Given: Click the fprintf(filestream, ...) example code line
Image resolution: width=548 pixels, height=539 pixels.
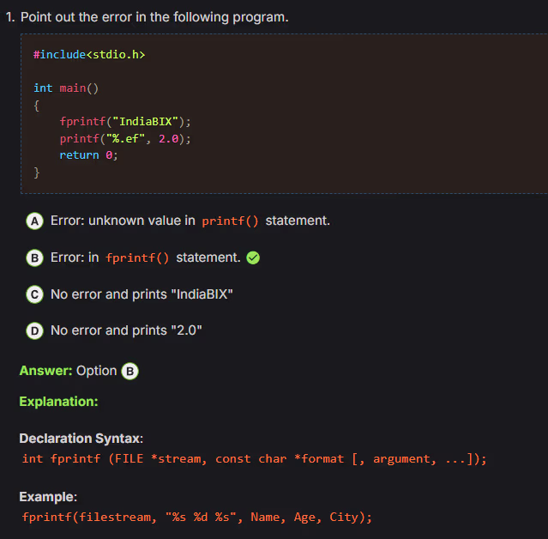Looking at the screenshot, I should [196, 517].
